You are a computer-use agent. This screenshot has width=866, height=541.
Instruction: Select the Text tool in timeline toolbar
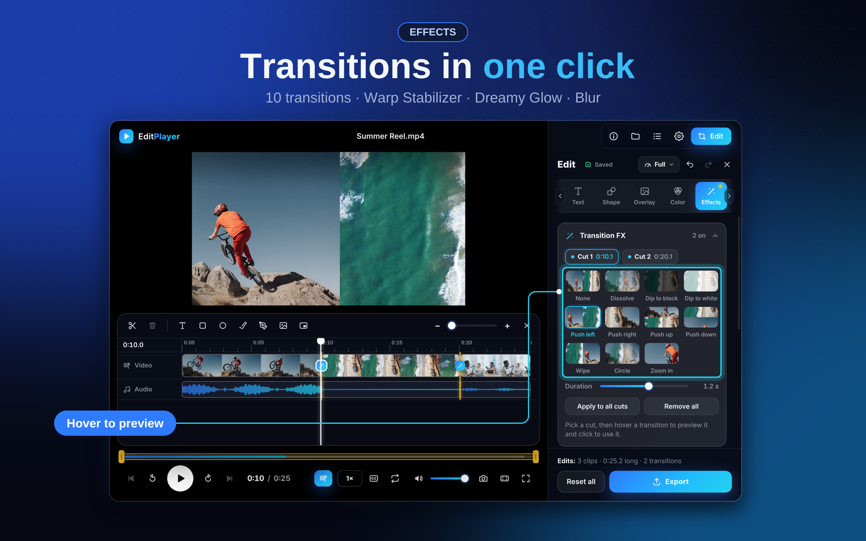(182, 326)
